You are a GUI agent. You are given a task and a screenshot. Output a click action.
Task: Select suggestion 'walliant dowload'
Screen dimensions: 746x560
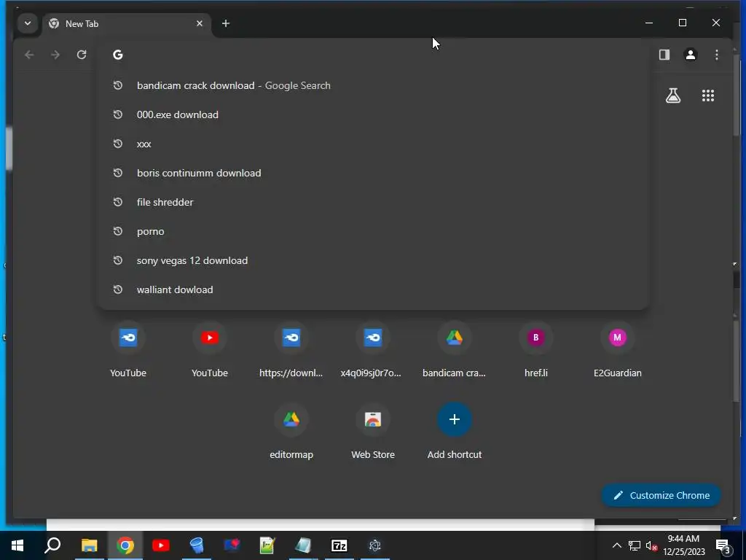[x=374, y=289]
